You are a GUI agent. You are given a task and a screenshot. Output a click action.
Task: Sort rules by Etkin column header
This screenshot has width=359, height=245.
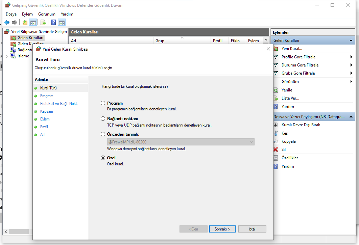(x=237, y=41)
